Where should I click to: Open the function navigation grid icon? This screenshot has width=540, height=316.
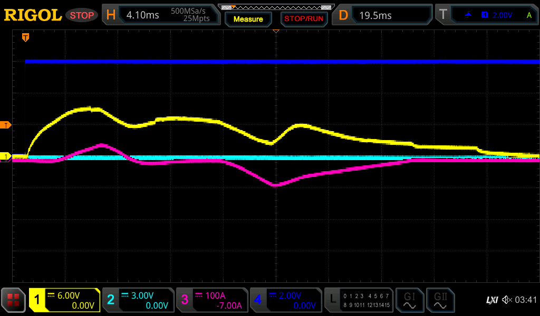tap(14, 300)
